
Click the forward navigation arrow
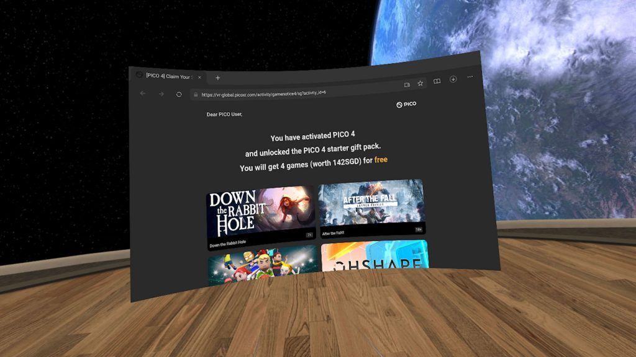tap(161, 94)
